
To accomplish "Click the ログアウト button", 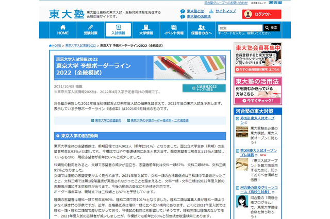I will pos(261,14).
